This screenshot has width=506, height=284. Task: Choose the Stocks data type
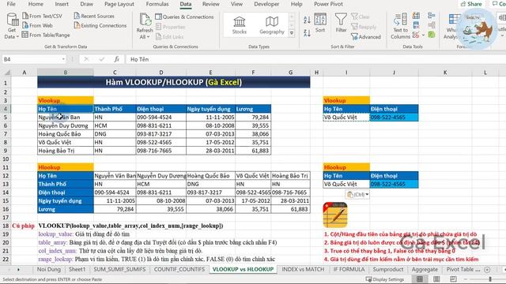[x=239, y=25]
